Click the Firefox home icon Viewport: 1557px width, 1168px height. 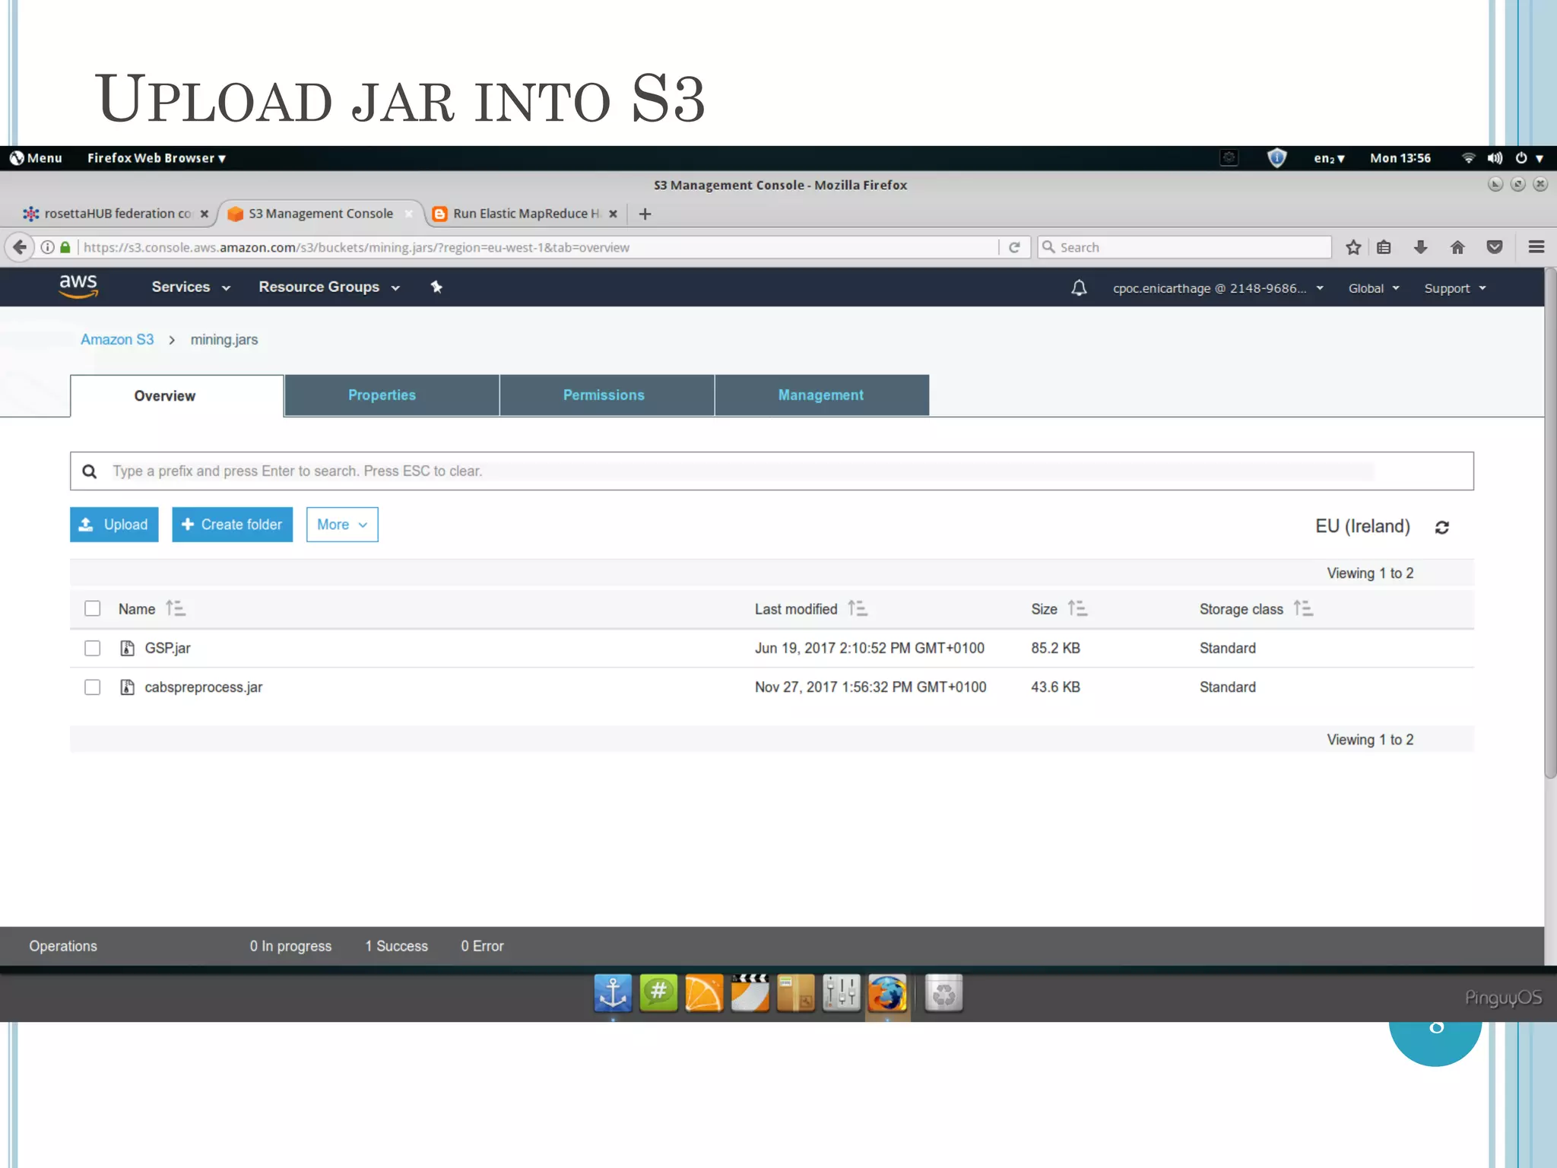[x=1457, y=247]
